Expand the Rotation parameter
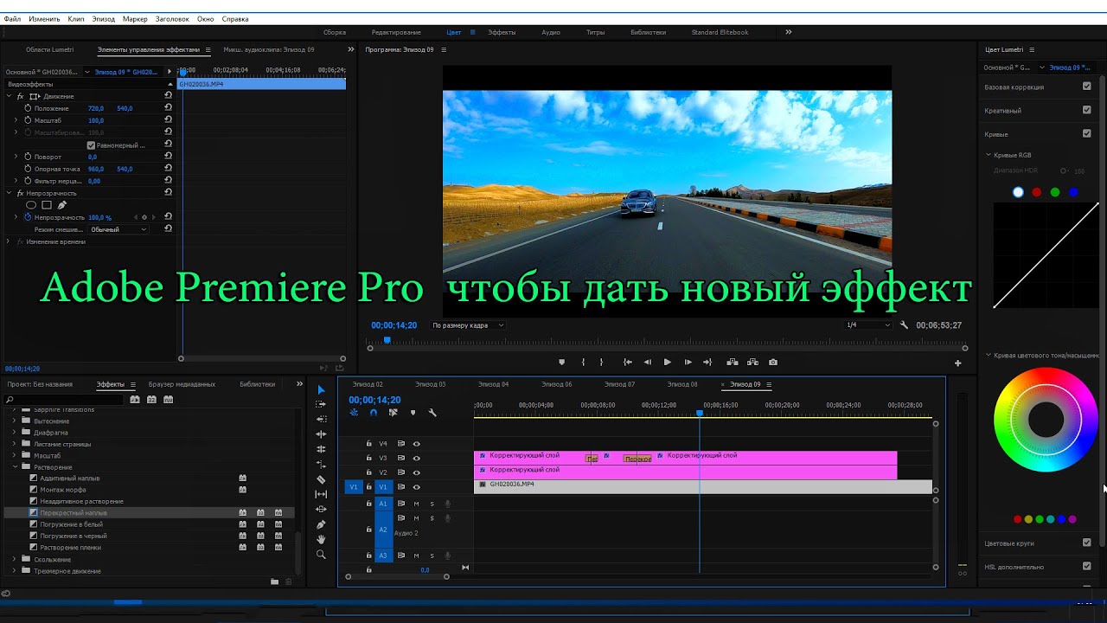This screenshot has height=623, width=1107. click(16, 157)
